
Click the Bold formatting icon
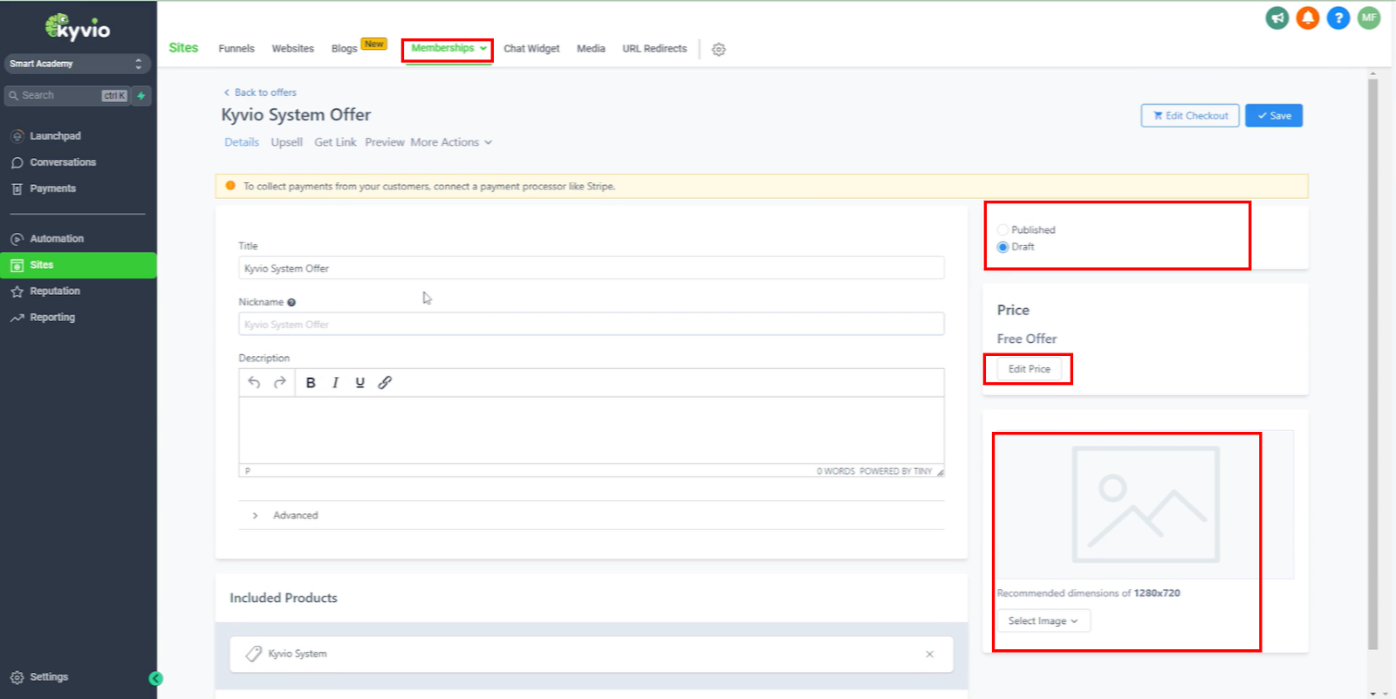coord(311,383)
